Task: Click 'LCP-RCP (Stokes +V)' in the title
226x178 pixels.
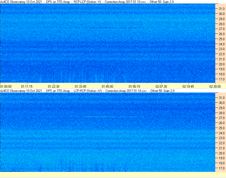Action: coord(88,91)
